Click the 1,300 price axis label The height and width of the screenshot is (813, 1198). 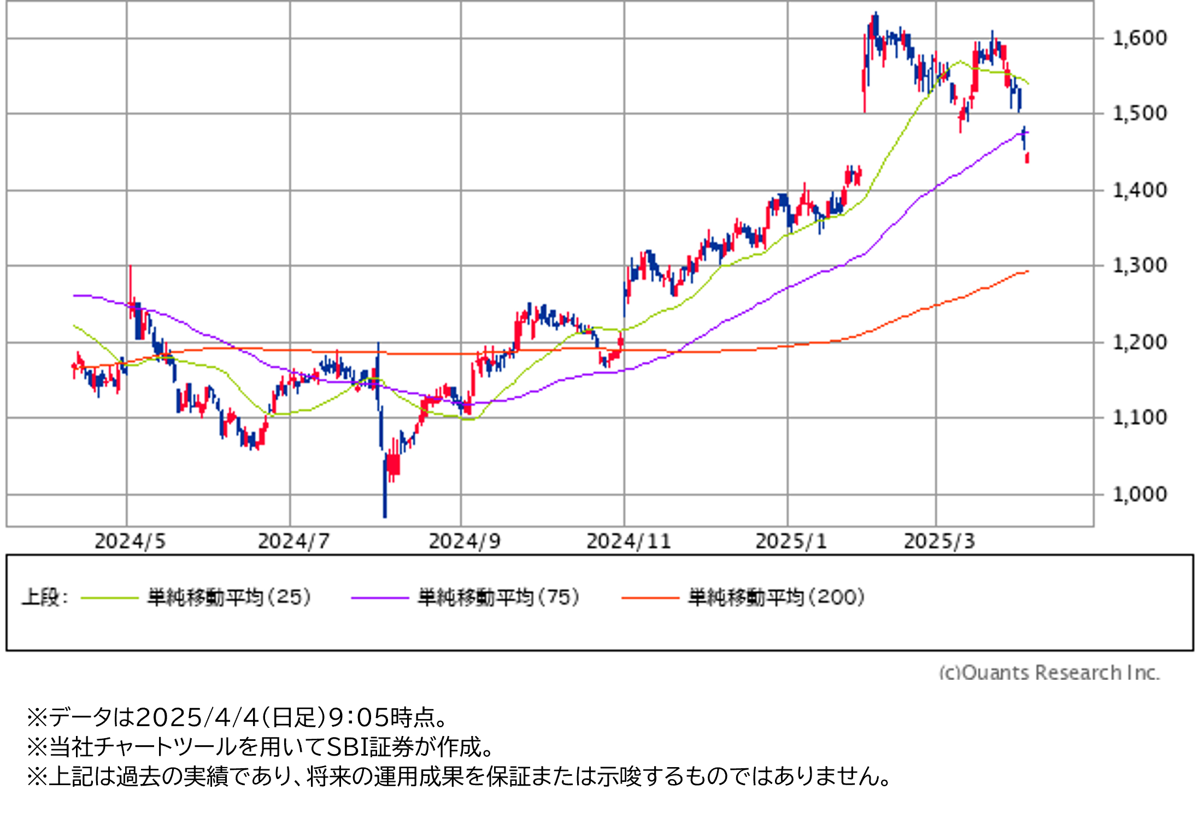pyautogui.click(x=1140, y=266)
